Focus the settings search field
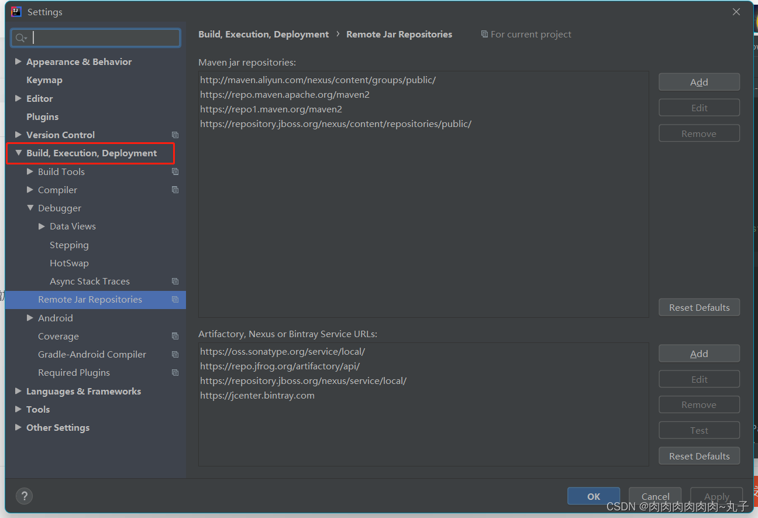758x518 pixels. pos(95,38)
